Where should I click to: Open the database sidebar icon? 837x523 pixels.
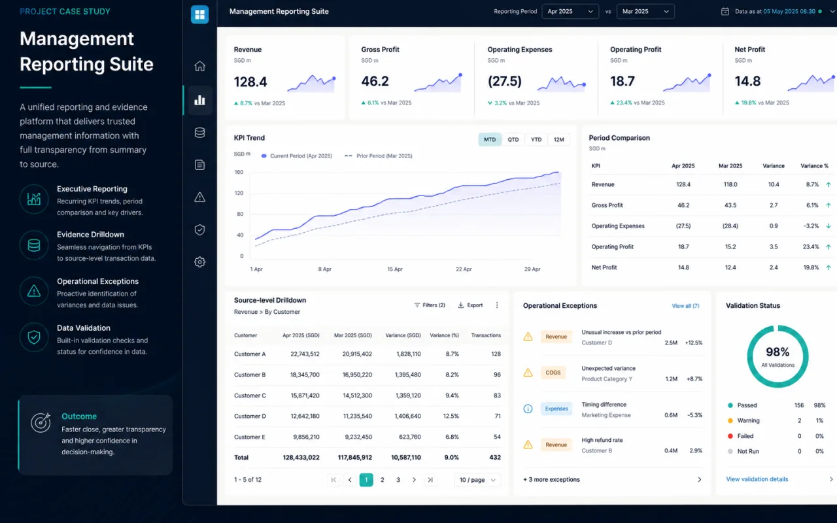tap(199, 133)
